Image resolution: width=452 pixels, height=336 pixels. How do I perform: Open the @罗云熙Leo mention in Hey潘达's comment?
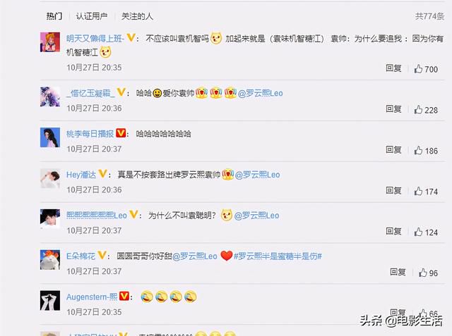point(257,175)
